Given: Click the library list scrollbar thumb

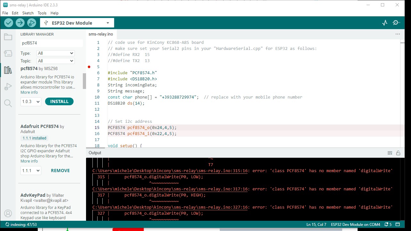Looking at the screenshot, I should pos(84,81).
